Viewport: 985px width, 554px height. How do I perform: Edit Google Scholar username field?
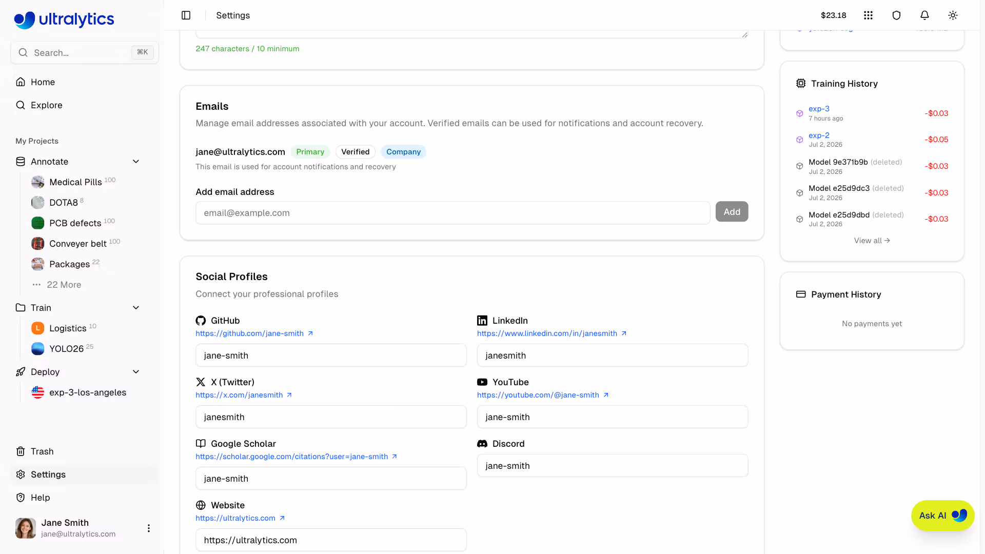coord(331,479)
